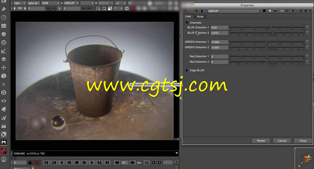Open the MetaData nodes tag icon
Image resolution: width=314 pixels, height=169 pixels.
coord(4,109)
